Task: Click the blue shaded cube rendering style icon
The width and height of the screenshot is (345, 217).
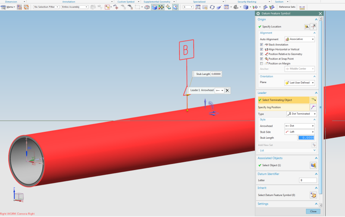Action: point(246,7)
